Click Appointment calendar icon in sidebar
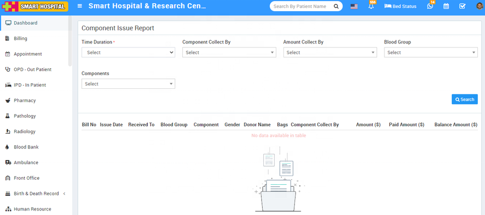 point(8,54)
